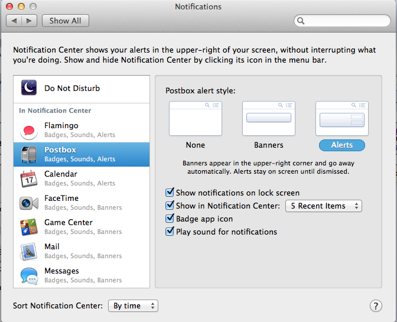Select the Flamingo list entry text
This screenshot has height=322, width=397.
coord(61,126)
